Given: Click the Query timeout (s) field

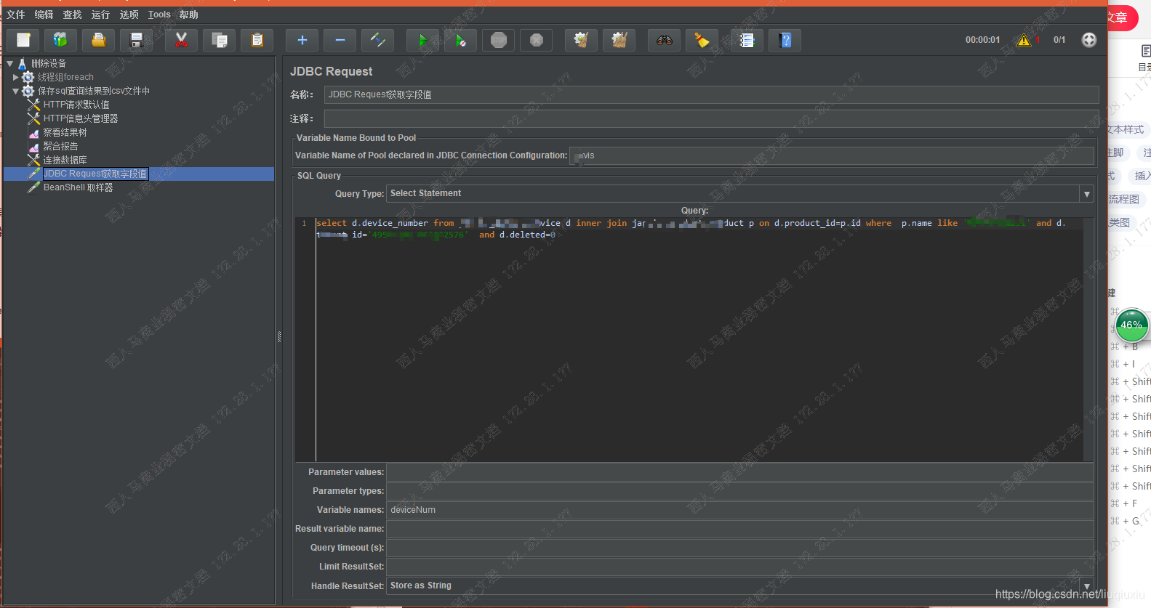Looking at the screenshot, I should click(739, 548).
